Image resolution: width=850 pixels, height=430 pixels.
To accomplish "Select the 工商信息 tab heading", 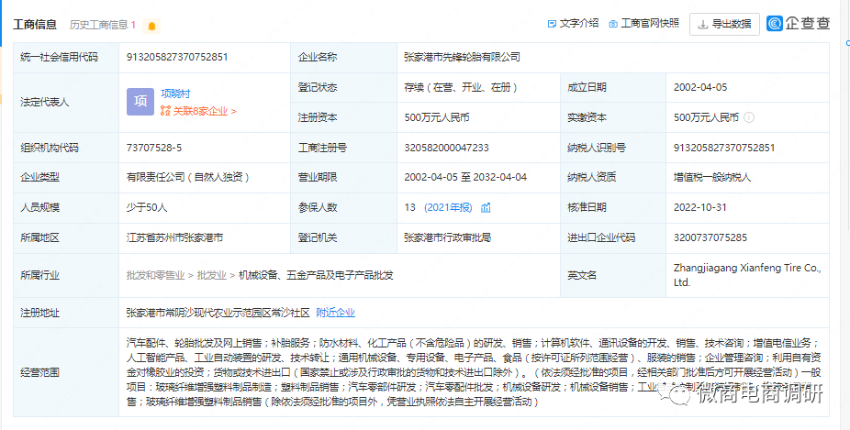I will point(35,25).
